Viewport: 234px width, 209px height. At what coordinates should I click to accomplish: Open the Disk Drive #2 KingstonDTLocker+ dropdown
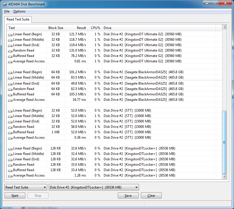[94, 187]
